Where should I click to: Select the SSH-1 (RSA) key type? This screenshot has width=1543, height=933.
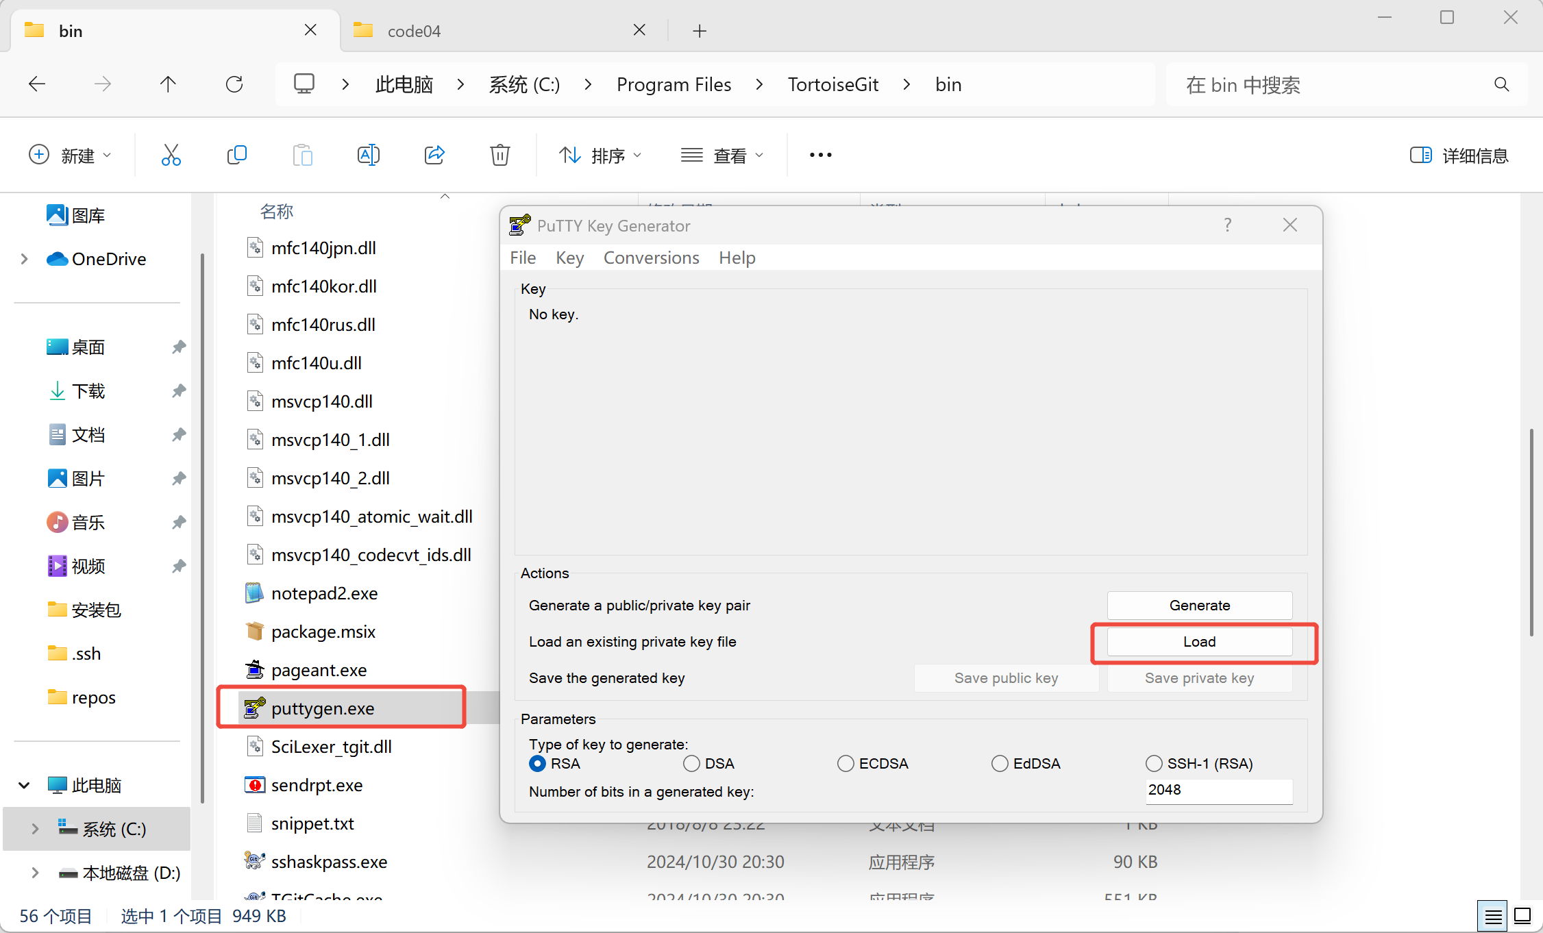coord(1154,763)
